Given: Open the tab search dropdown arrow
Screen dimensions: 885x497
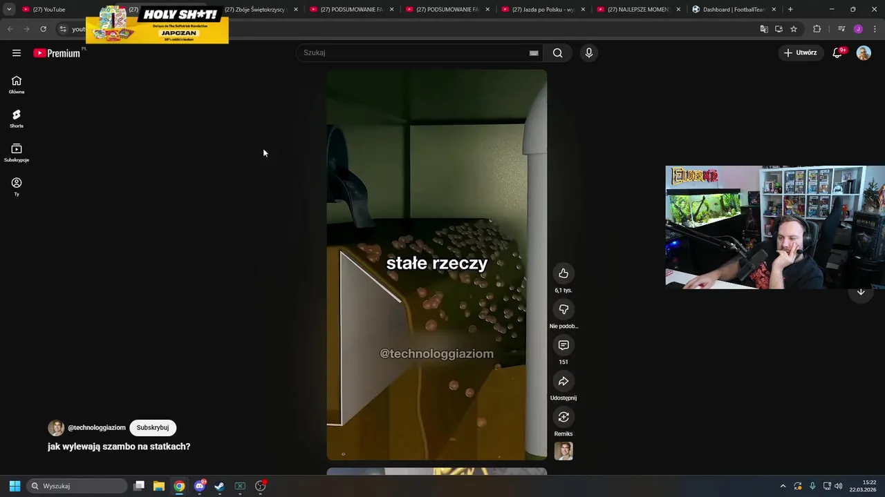Looking at the screenshot, I should (x=9, y=10).
